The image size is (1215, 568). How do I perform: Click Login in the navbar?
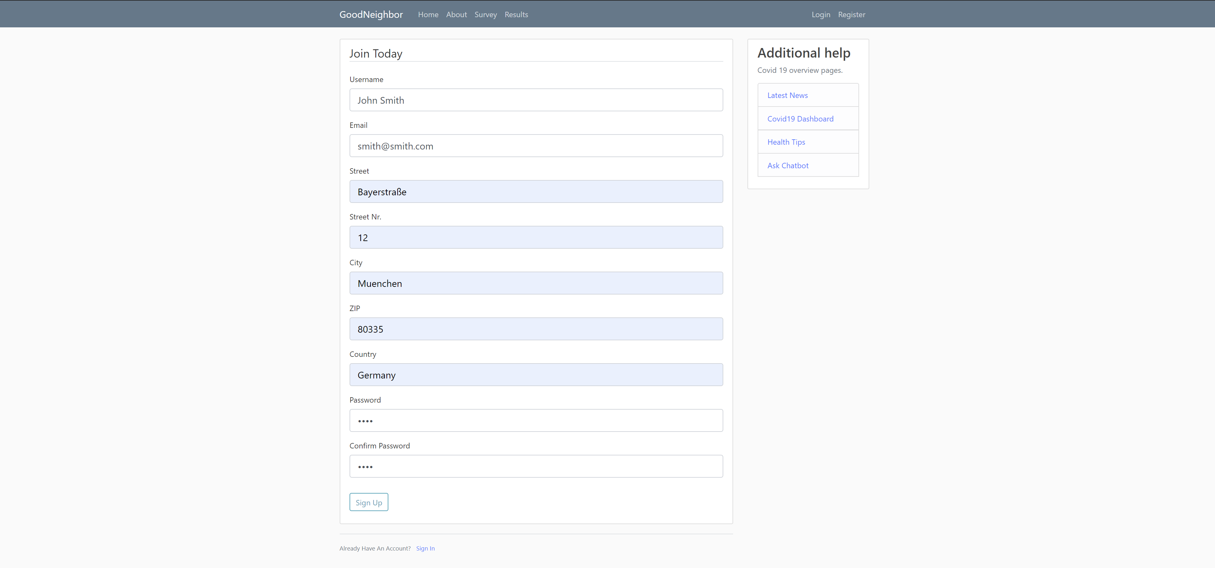tap(820, 15)
